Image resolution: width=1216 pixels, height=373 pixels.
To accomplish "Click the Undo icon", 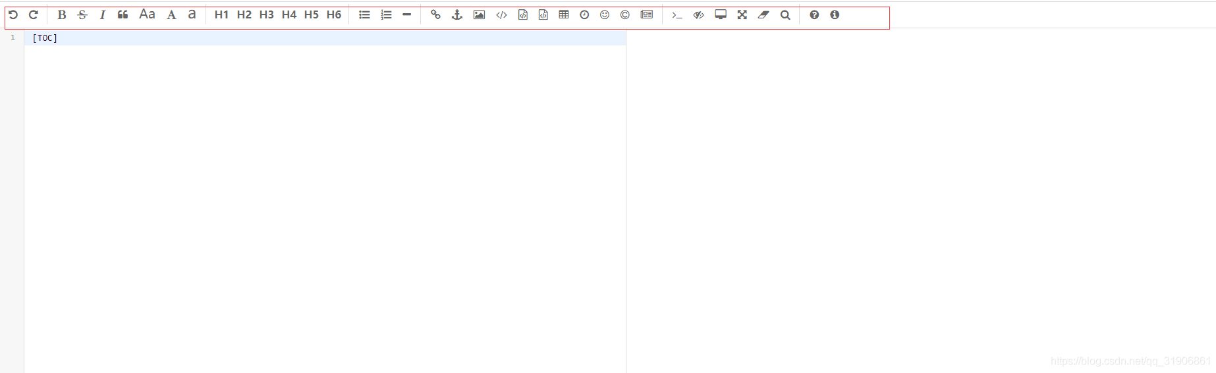I will (x=13, y=14).
